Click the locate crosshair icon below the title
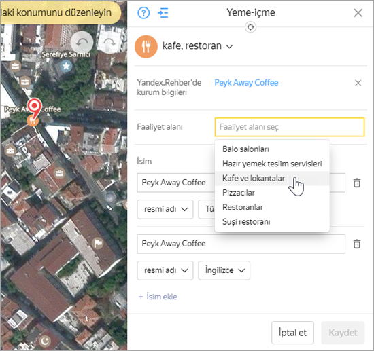The width and height of the screenshot is (374, 351). [x=250, y=27]
